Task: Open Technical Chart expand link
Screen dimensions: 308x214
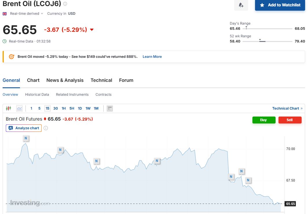Action: point(287,108)
